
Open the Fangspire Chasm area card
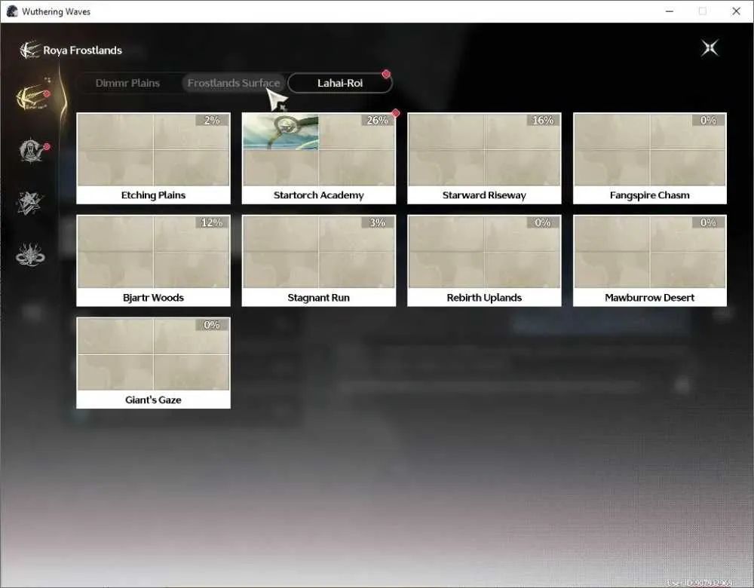pos(650,158)
